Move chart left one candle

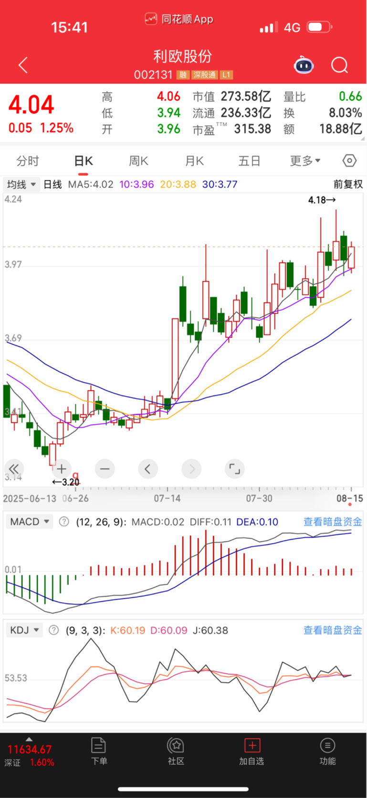click(148, 469)
